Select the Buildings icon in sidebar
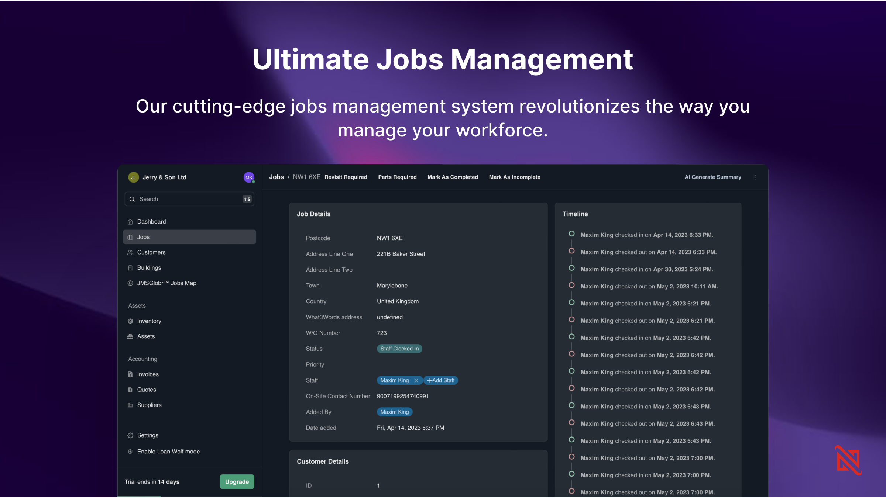 tap(130, 267)
